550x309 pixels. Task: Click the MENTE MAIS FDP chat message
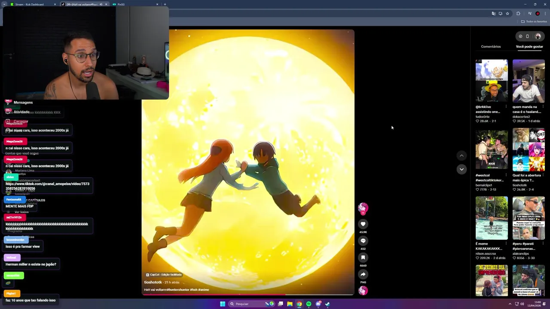(x=19, y=206)
